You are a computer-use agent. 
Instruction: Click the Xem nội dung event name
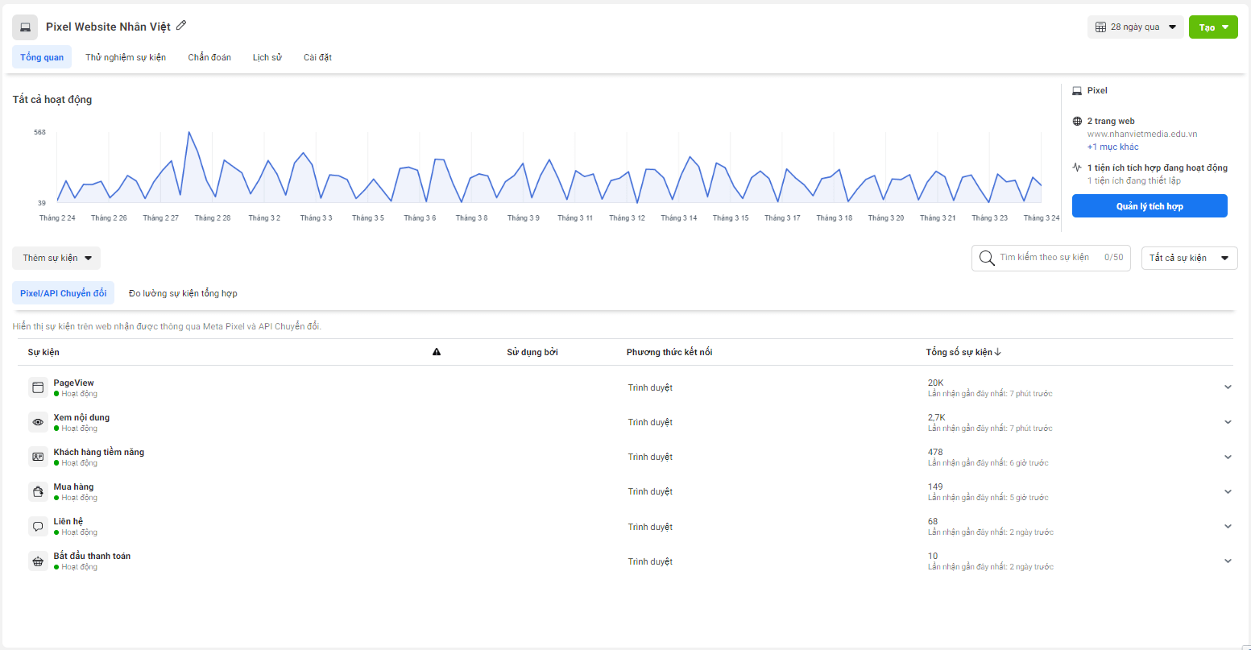point(81,417)
